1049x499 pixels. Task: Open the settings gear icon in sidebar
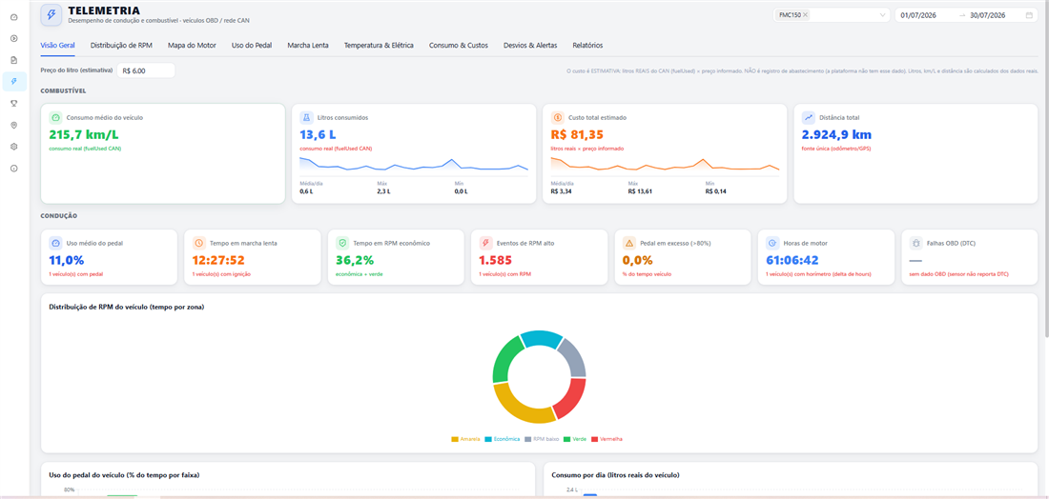14,147
